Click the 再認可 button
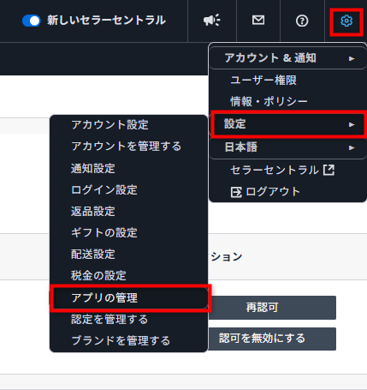Screen dimensions: 367x390 (272, 308)
